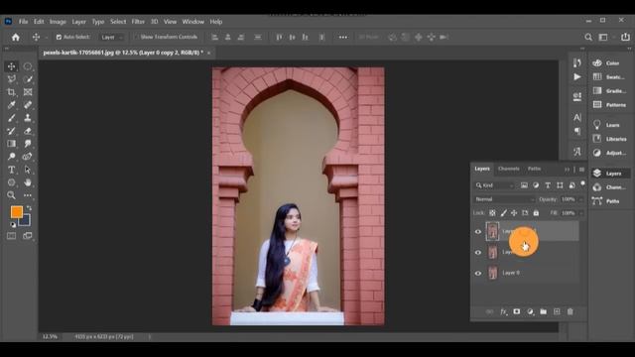Image resolution: width=635 pixels, height=357 pixels.
Task: Open the Auto-Select Layer dropdown
Action: pyautogui.click(x=111, y=38)
